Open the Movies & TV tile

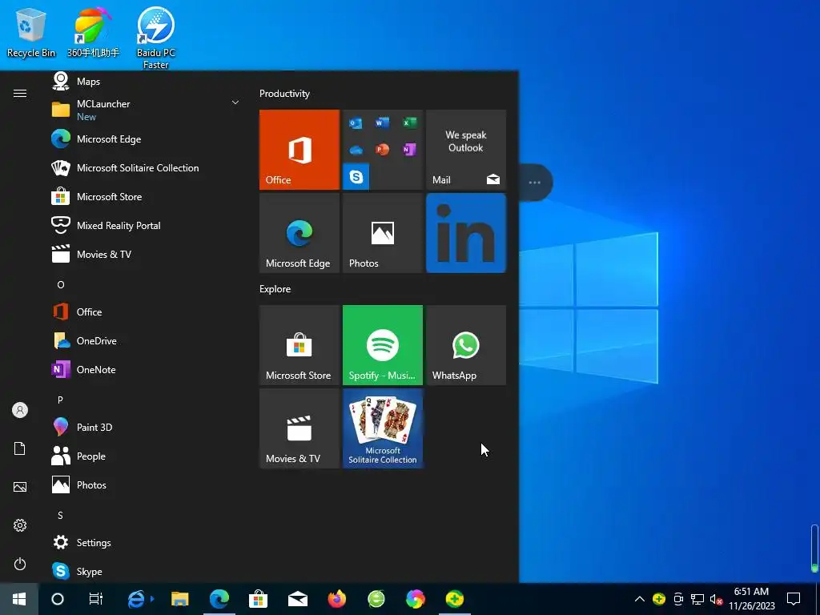pos(299,428)
